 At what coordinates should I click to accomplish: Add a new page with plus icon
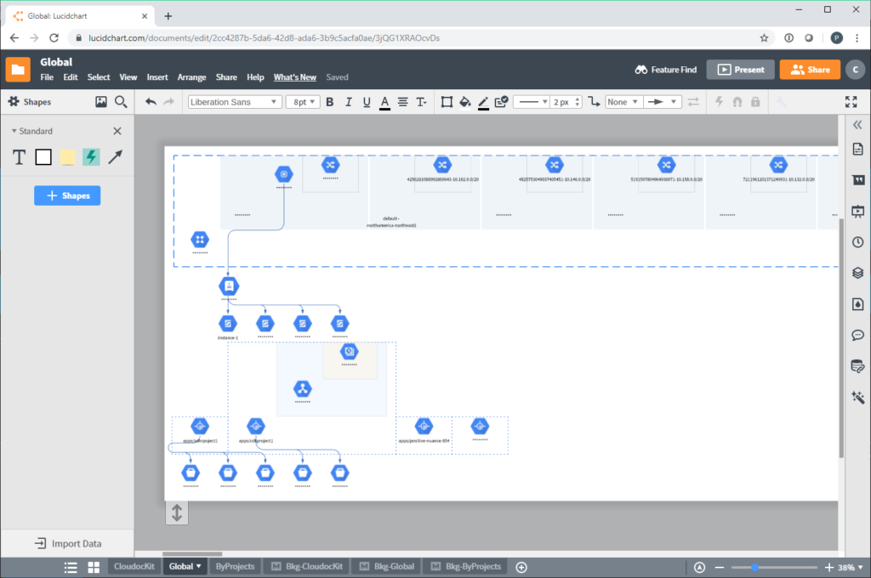(521, 567)
